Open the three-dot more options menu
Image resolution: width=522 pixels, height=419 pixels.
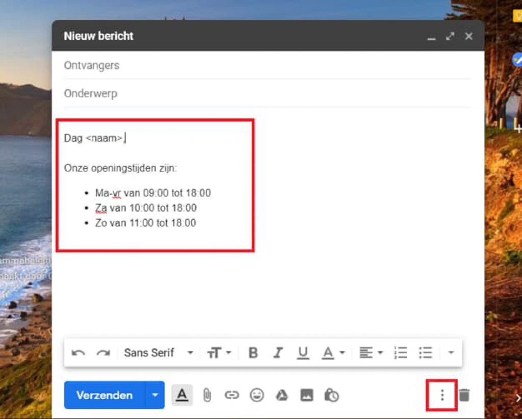coord(442,395)
